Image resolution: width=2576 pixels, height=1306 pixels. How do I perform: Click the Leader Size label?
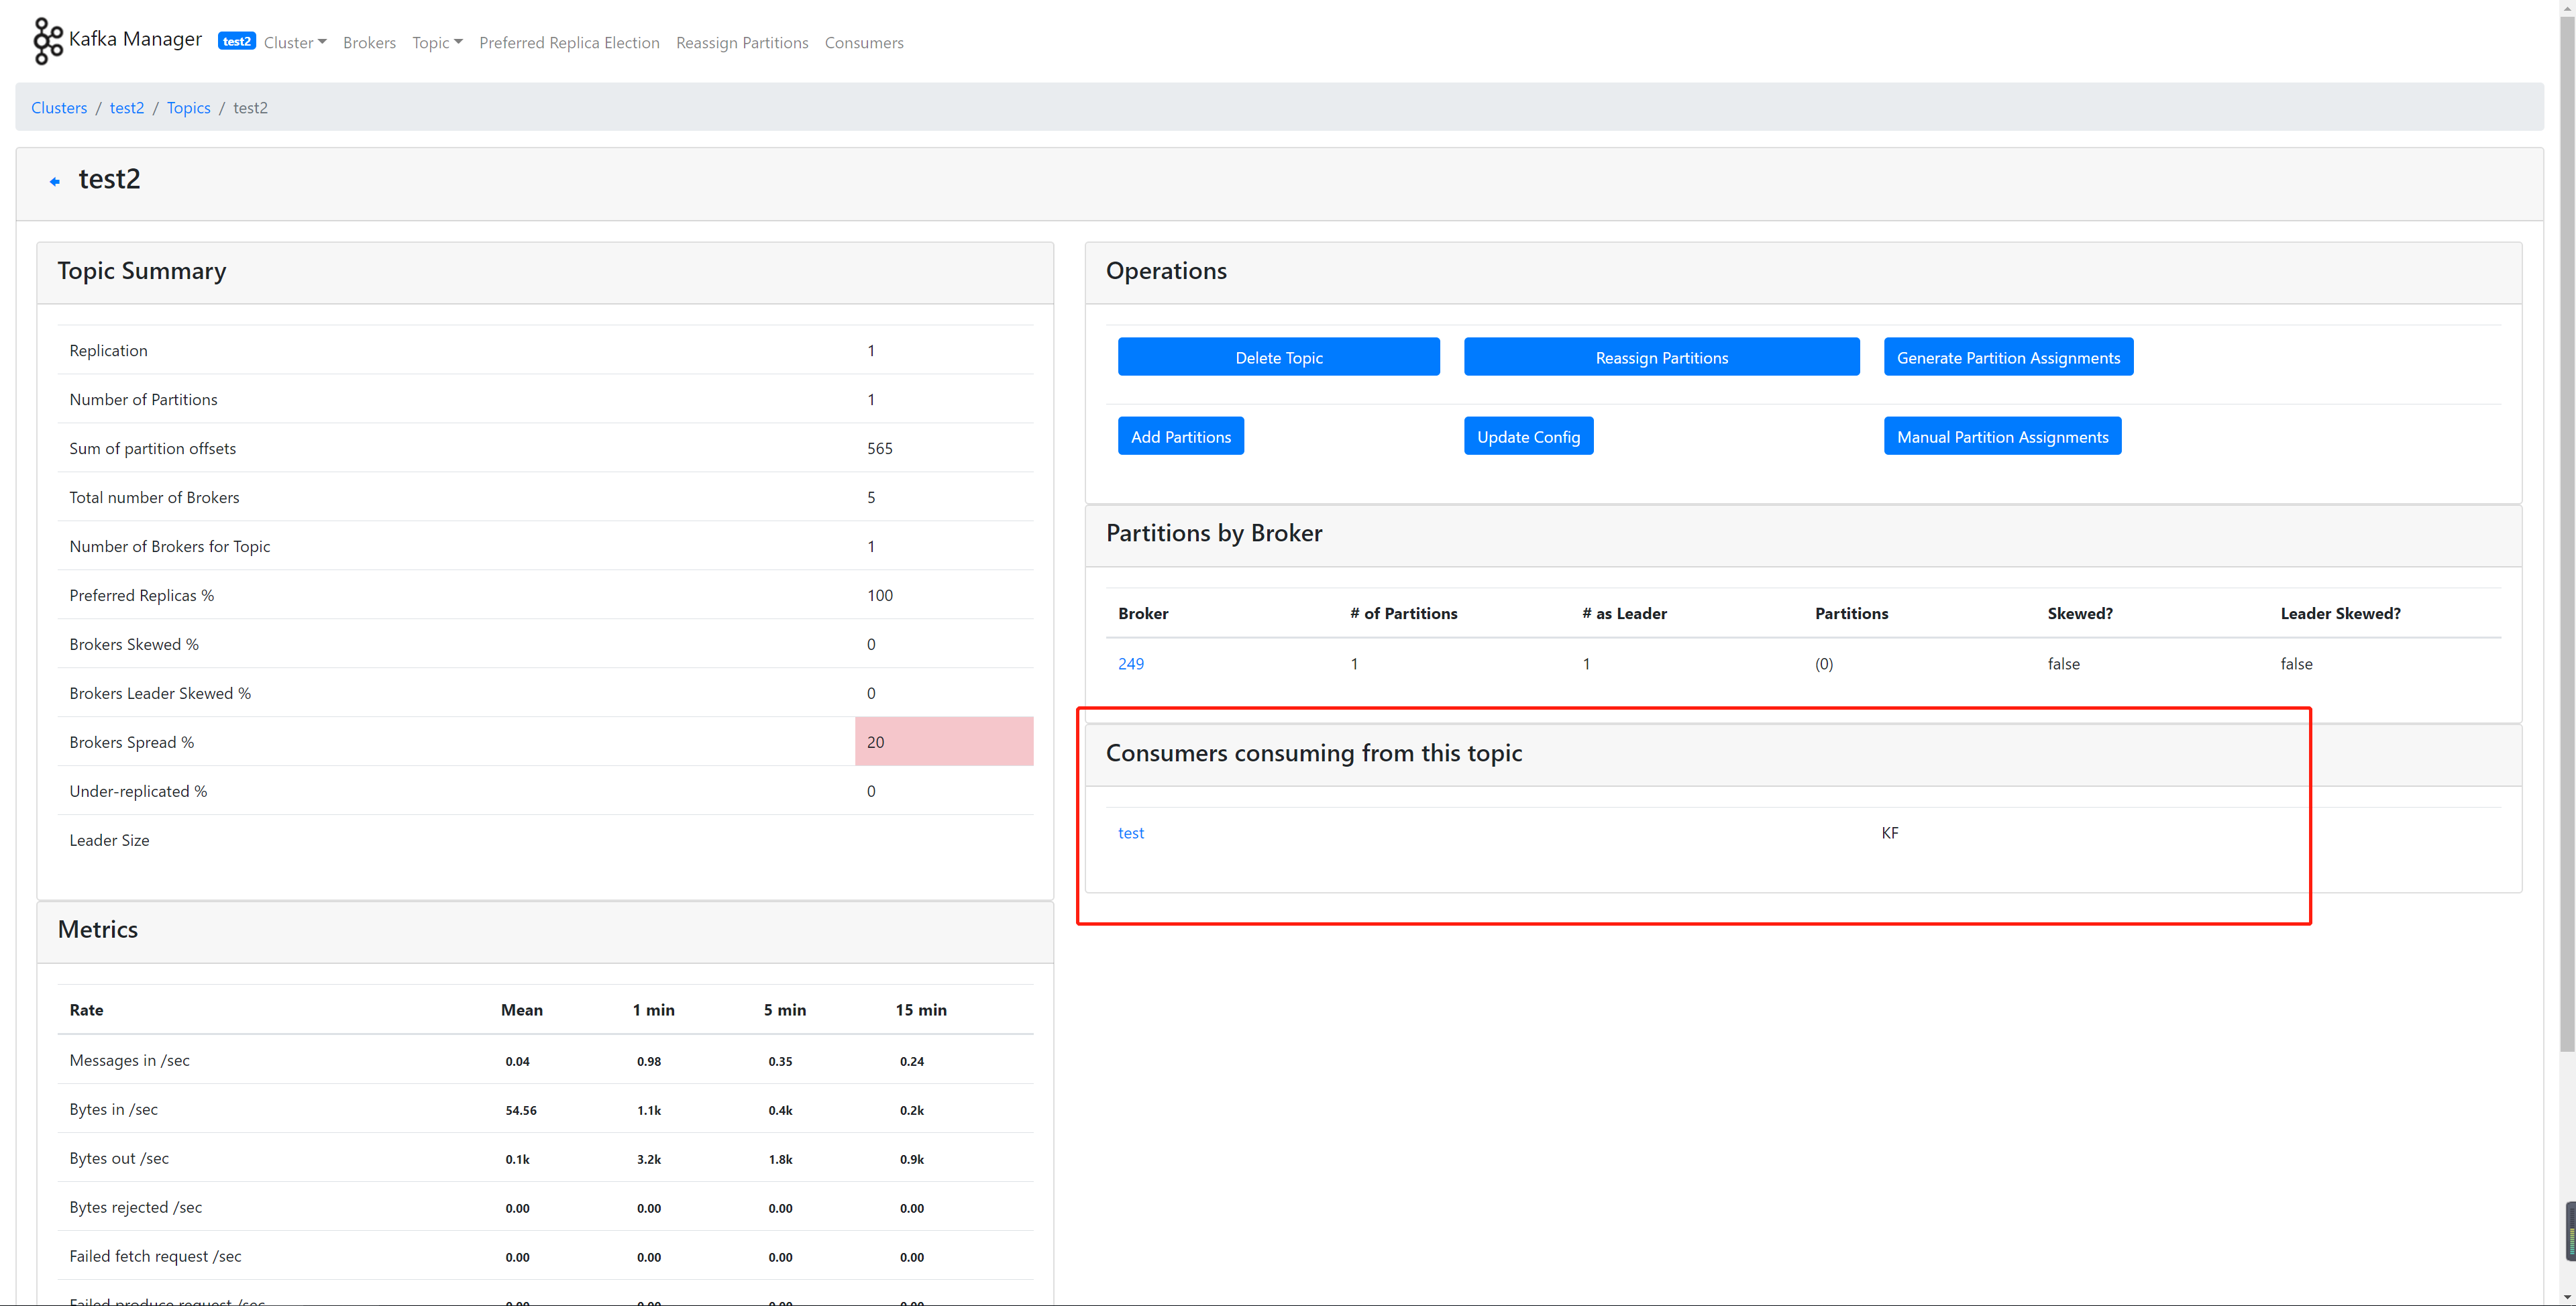tap(109, 840)
